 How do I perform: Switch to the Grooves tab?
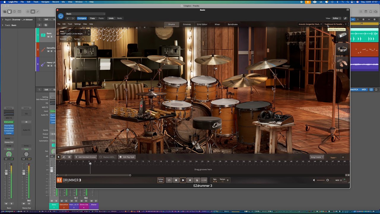pos(187,24)
